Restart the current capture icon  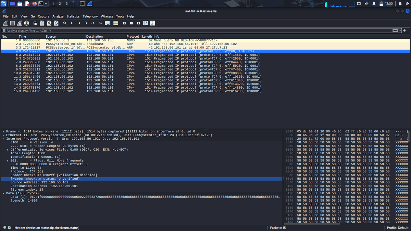(x=19, y=23)
